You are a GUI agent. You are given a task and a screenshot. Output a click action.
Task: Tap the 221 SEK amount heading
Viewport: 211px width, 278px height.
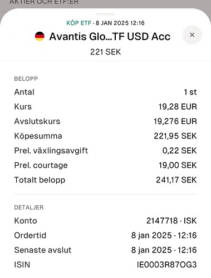(105, 52)
